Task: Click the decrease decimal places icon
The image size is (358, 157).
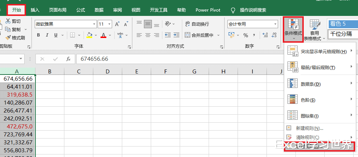Action: tap(274, 35)
